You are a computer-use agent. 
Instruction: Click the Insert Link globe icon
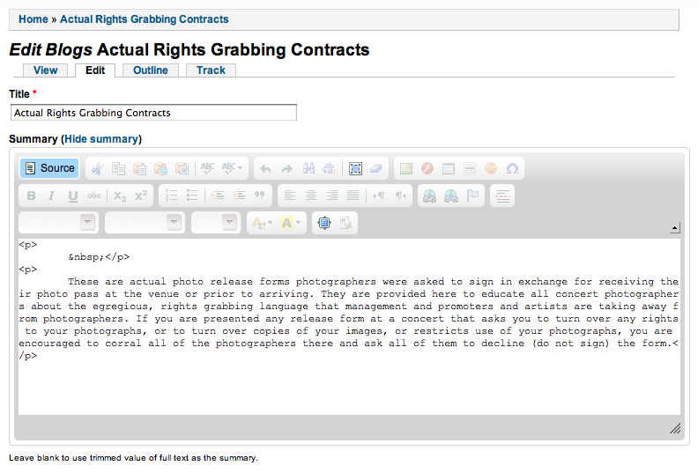(429, 196)
